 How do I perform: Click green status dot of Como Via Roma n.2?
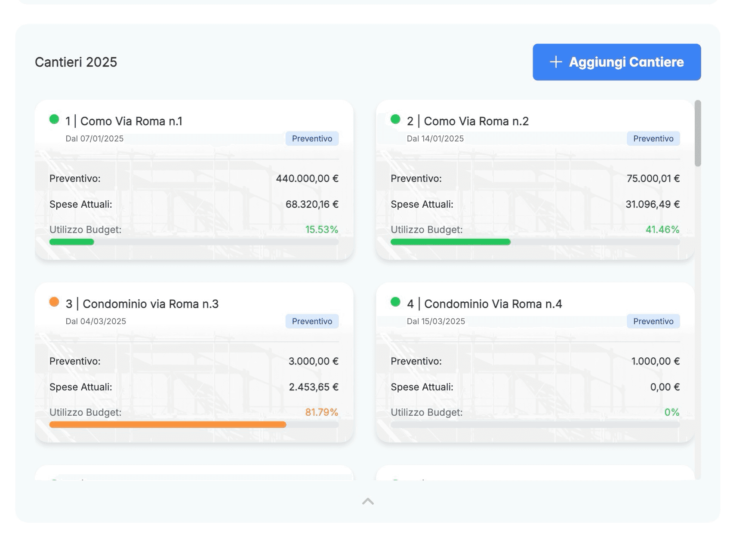[x=395, y=119]
